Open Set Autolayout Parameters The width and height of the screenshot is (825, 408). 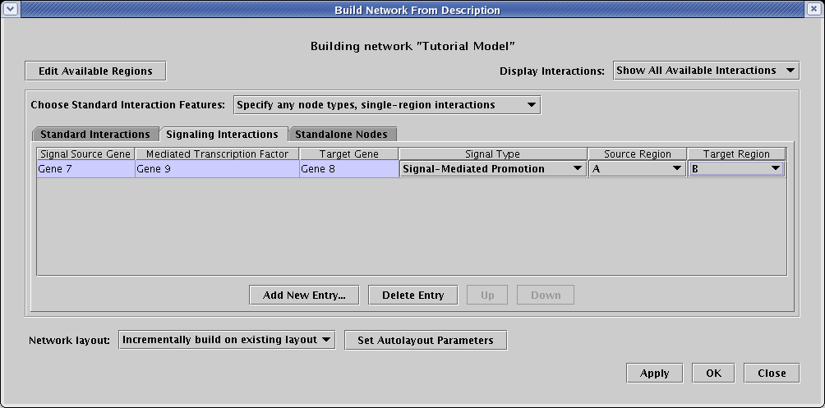click(426, 341)
